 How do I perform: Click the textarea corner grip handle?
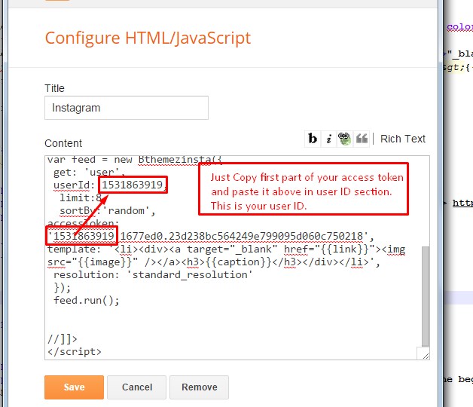point(425,356)
